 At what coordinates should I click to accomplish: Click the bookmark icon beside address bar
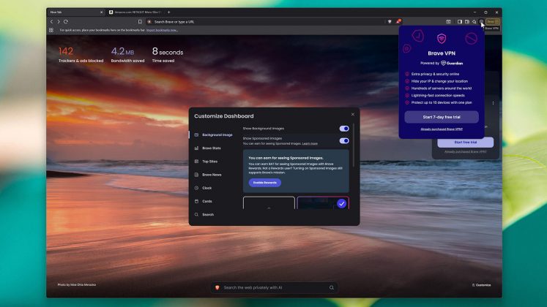click(140, 22)
